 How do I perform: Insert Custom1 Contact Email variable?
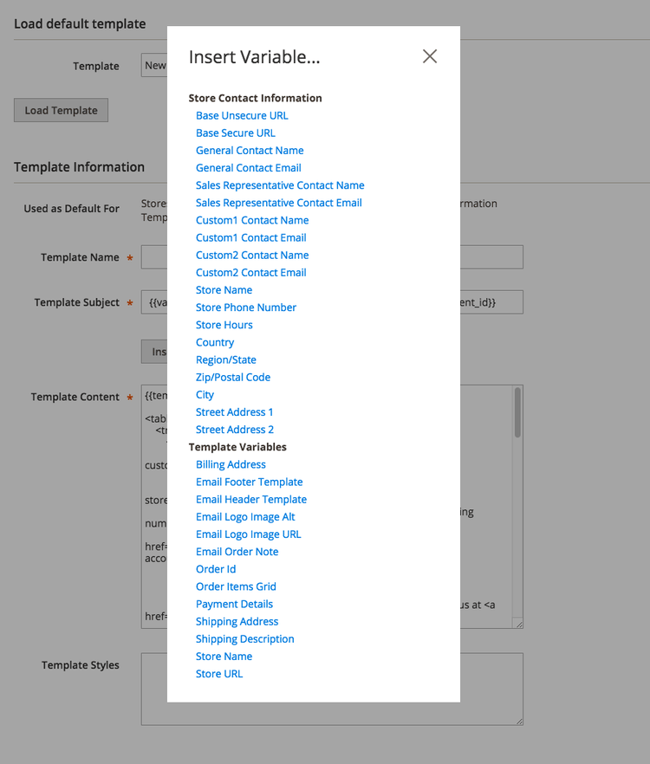tap(251, 237)
